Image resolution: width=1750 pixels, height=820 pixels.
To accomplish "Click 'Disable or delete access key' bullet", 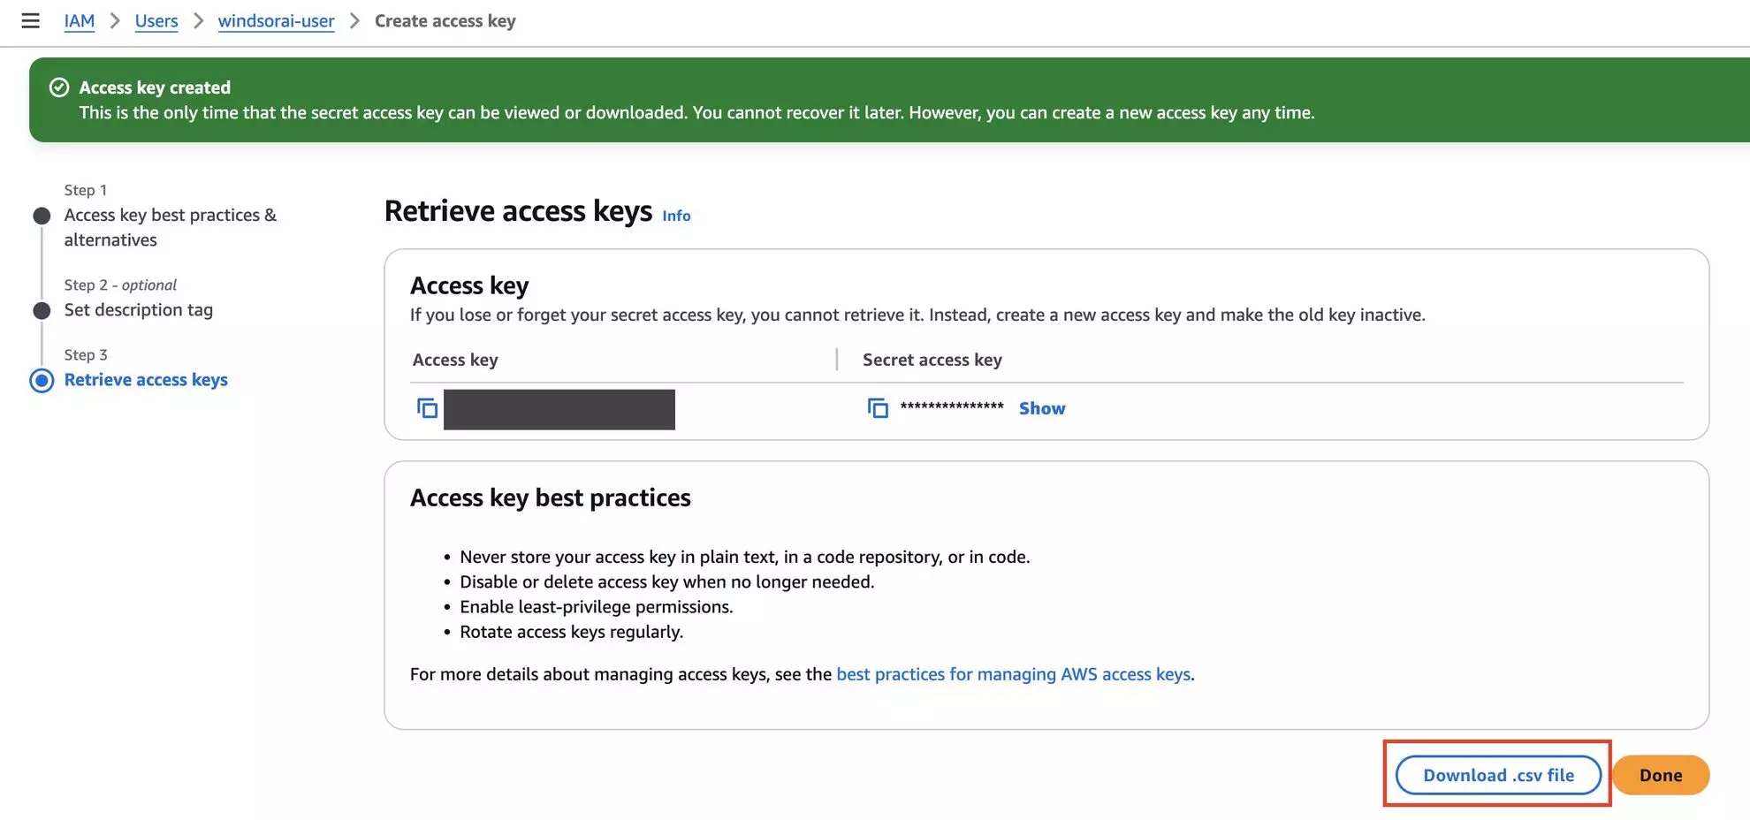I will click(x=667, y=582).
